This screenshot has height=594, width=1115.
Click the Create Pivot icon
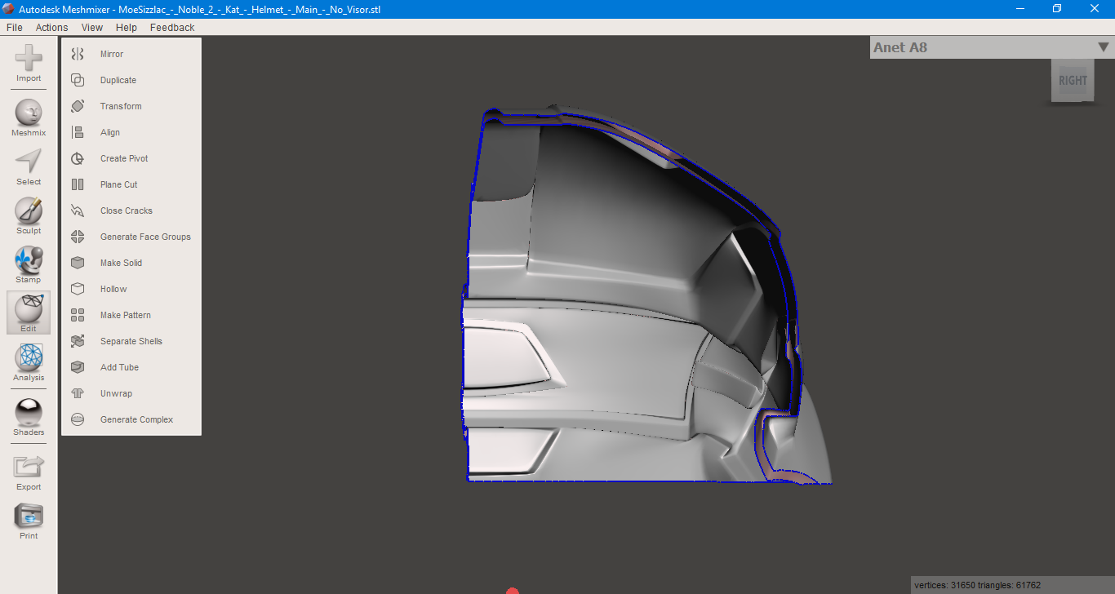pyautogui.click(x=78, y=158)
